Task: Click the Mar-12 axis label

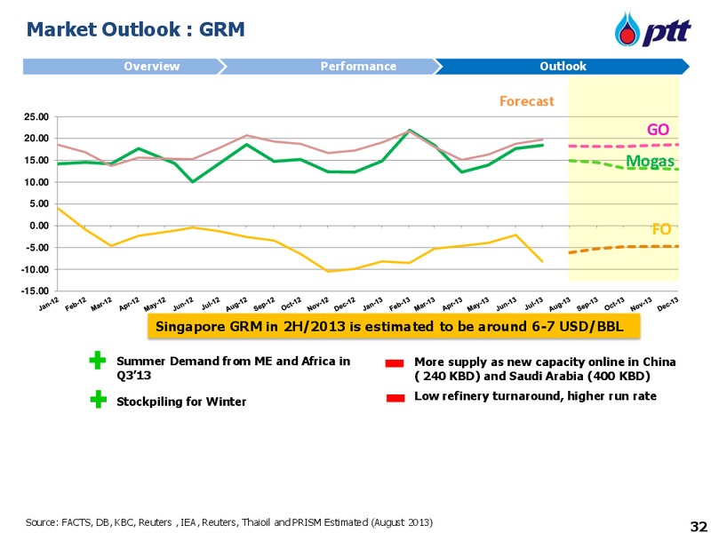Action: pos(101,303)
